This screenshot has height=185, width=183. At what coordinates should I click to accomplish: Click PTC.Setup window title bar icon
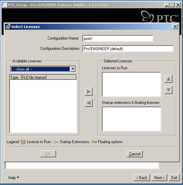[5, 5]
